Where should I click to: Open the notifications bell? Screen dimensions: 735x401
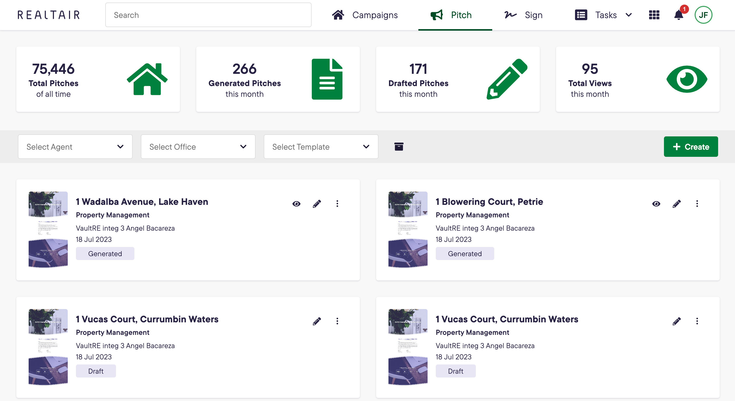coord(679,15)
